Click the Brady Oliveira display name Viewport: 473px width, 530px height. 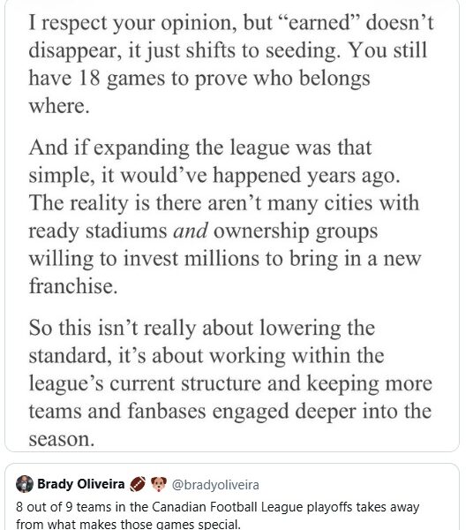coord(80,484)
